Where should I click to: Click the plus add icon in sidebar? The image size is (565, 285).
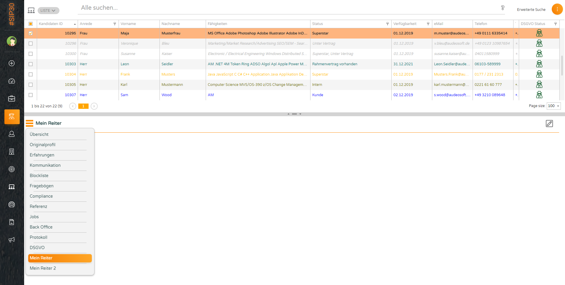(x=12, y=63)
